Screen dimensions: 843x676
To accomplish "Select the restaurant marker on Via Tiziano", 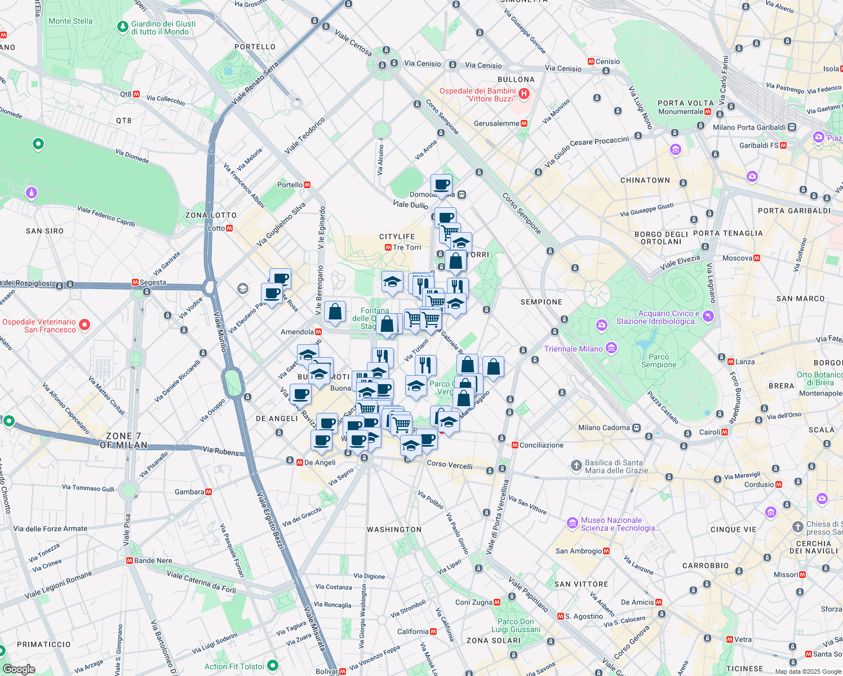I will pos(425,366).
